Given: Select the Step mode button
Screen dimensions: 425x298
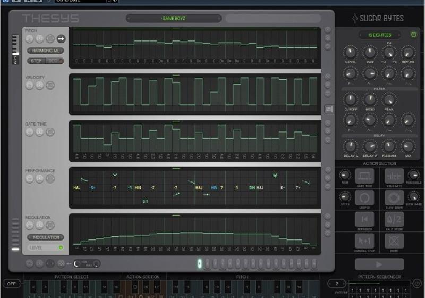Looking at the screenshot, I should [x=36, y=61].
